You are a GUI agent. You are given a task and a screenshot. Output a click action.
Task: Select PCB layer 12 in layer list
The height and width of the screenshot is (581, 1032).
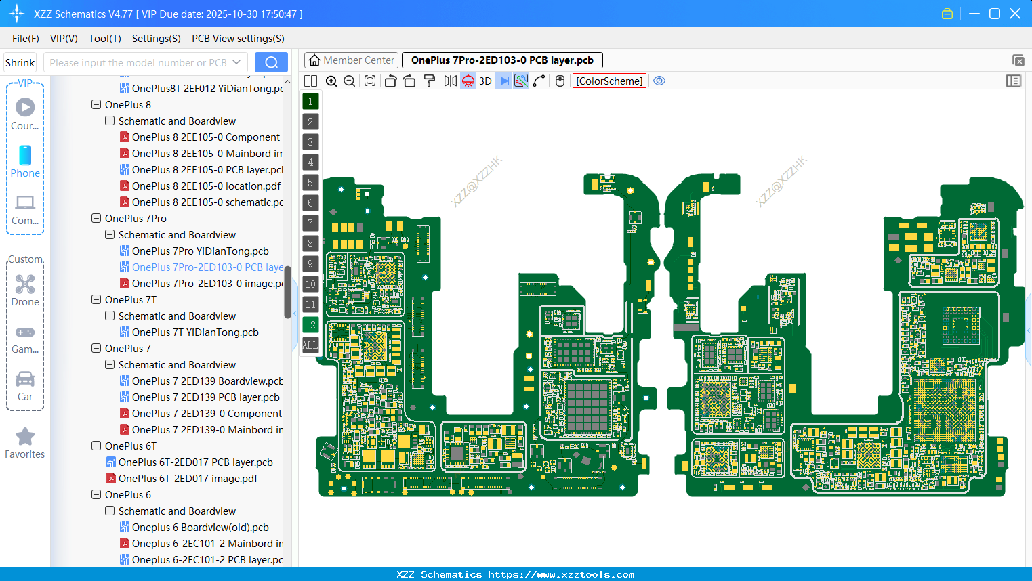pyautogui.click(x=310, y=325)
